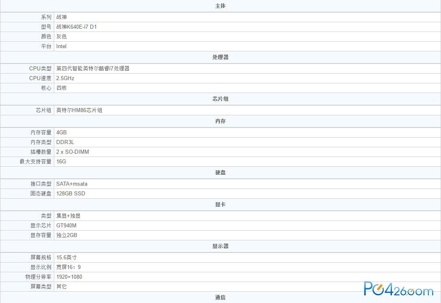
Task: Click the 显卡 section header
Action: click(x=220, y=205)
